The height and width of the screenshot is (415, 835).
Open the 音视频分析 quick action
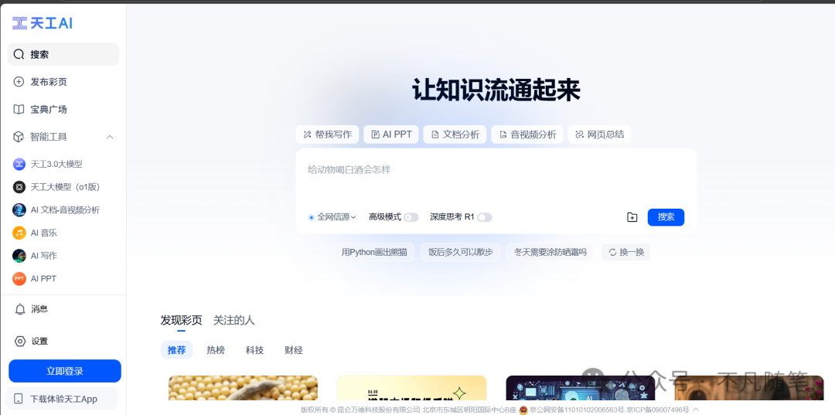(x=528, y=134)
